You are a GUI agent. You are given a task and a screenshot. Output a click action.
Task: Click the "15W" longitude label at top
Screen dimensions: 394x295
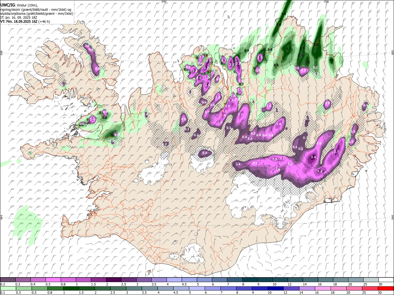tap(326, 2)
